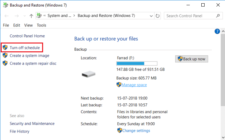Image resolution: width=225 pixels, height=140 pixels.
Task: Open the File menu
Action: pos(6,25)
